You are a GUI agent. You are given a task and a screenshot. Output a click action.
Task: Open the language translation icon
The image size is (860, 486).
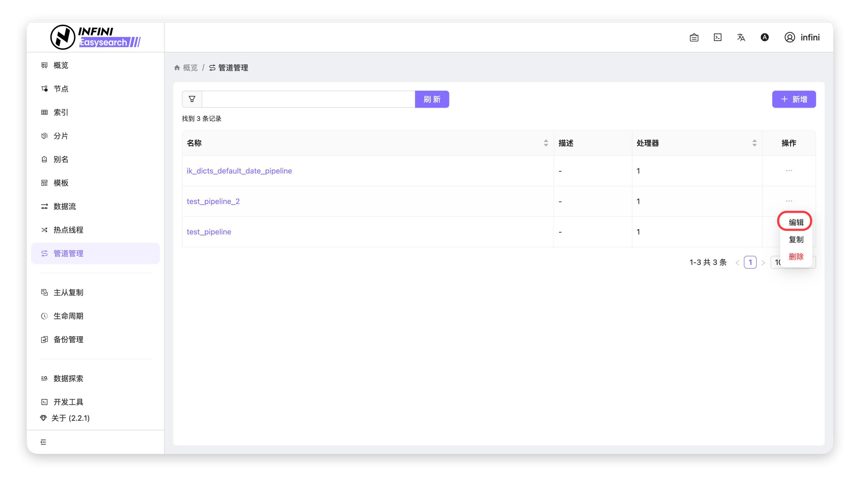coord(741,37)
